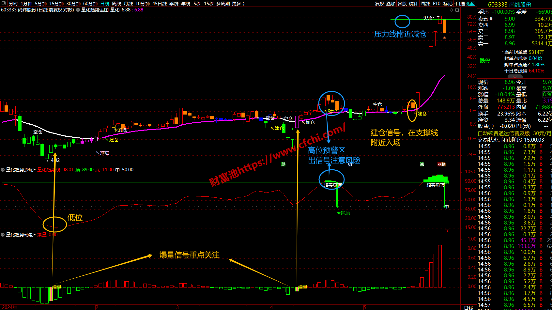Click the 总量 value 148.9万

pyautogui.click(x=506, y=101)
